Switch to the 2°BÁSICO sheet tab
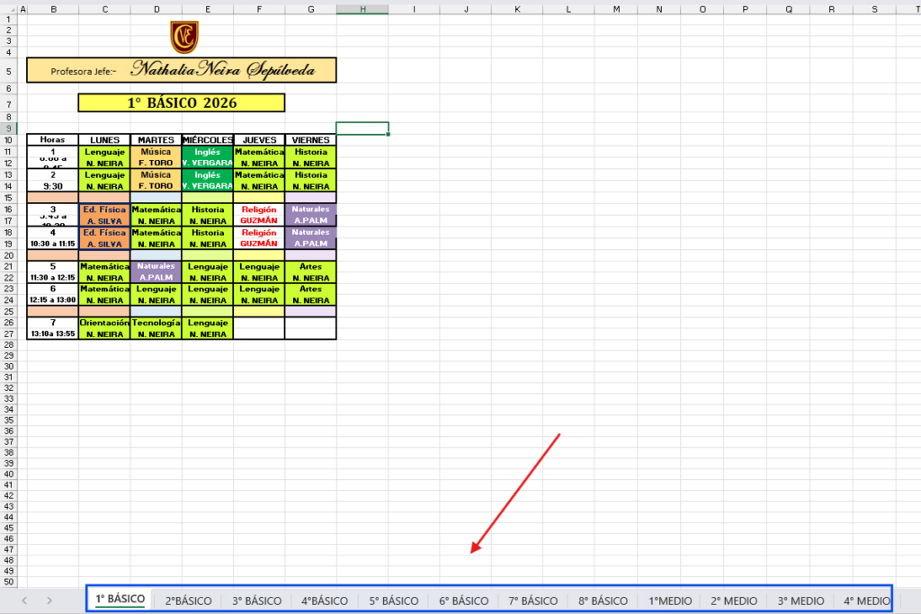 click(x=188, y=601)
